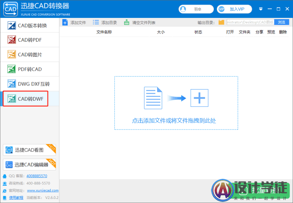
Task: Click the version text V2.6.0.2
Action: (x=52, y=198)
